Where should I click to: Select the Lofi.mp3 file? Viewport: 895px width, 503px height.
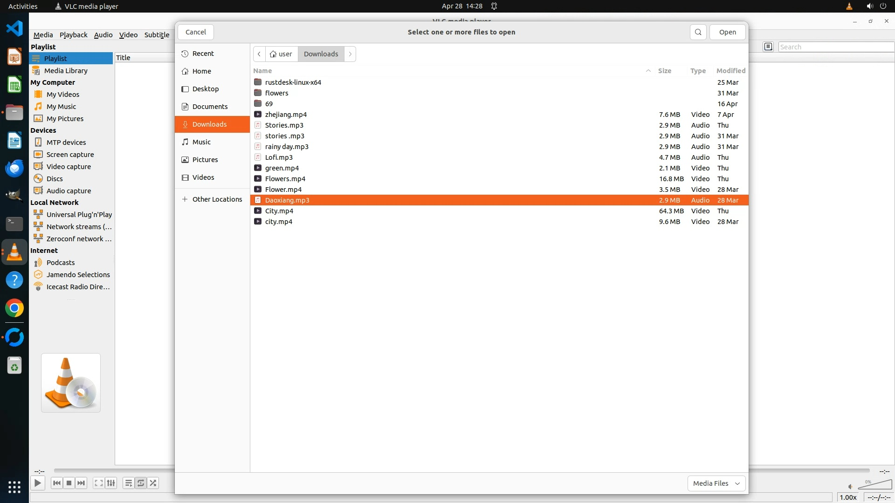[x=279, y=157]
